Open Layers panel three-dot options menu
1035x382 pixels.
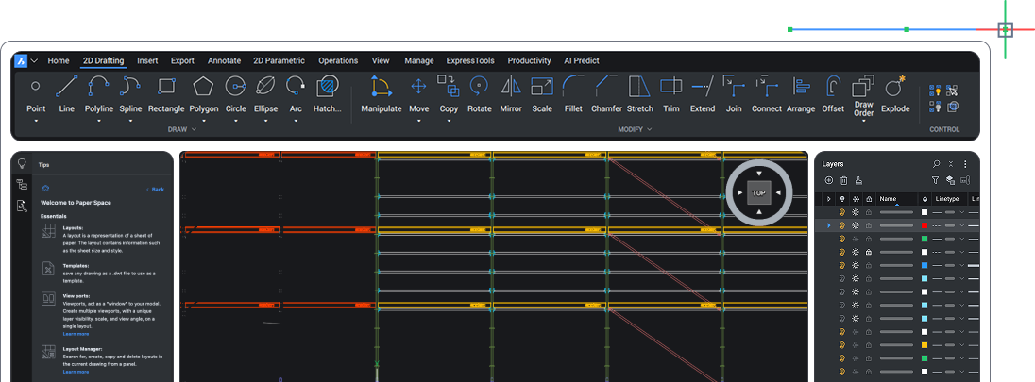click(x=965, y=163)
